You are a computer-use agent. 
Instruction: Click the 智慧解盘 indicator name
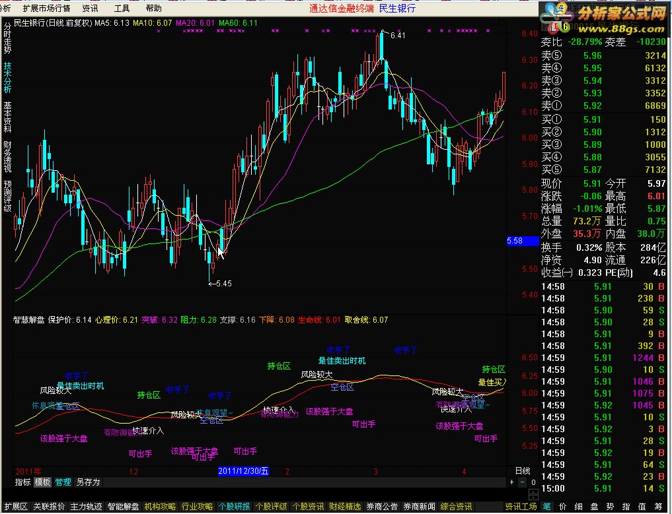(x=28, y=320)
